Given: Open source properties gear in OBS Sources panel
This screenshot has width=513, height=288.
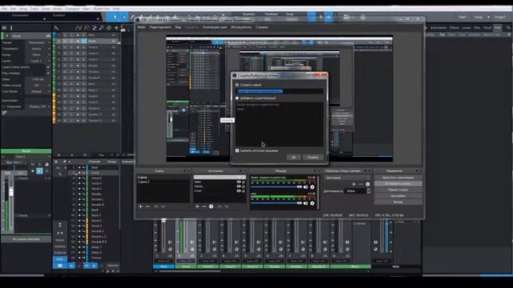Looking at the screenshot, I should pos(211,206).
